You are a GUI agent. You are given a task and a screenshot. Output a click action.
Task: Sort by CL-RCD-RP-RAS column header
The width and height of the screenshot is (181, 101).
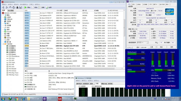click(x=113, y=10)
